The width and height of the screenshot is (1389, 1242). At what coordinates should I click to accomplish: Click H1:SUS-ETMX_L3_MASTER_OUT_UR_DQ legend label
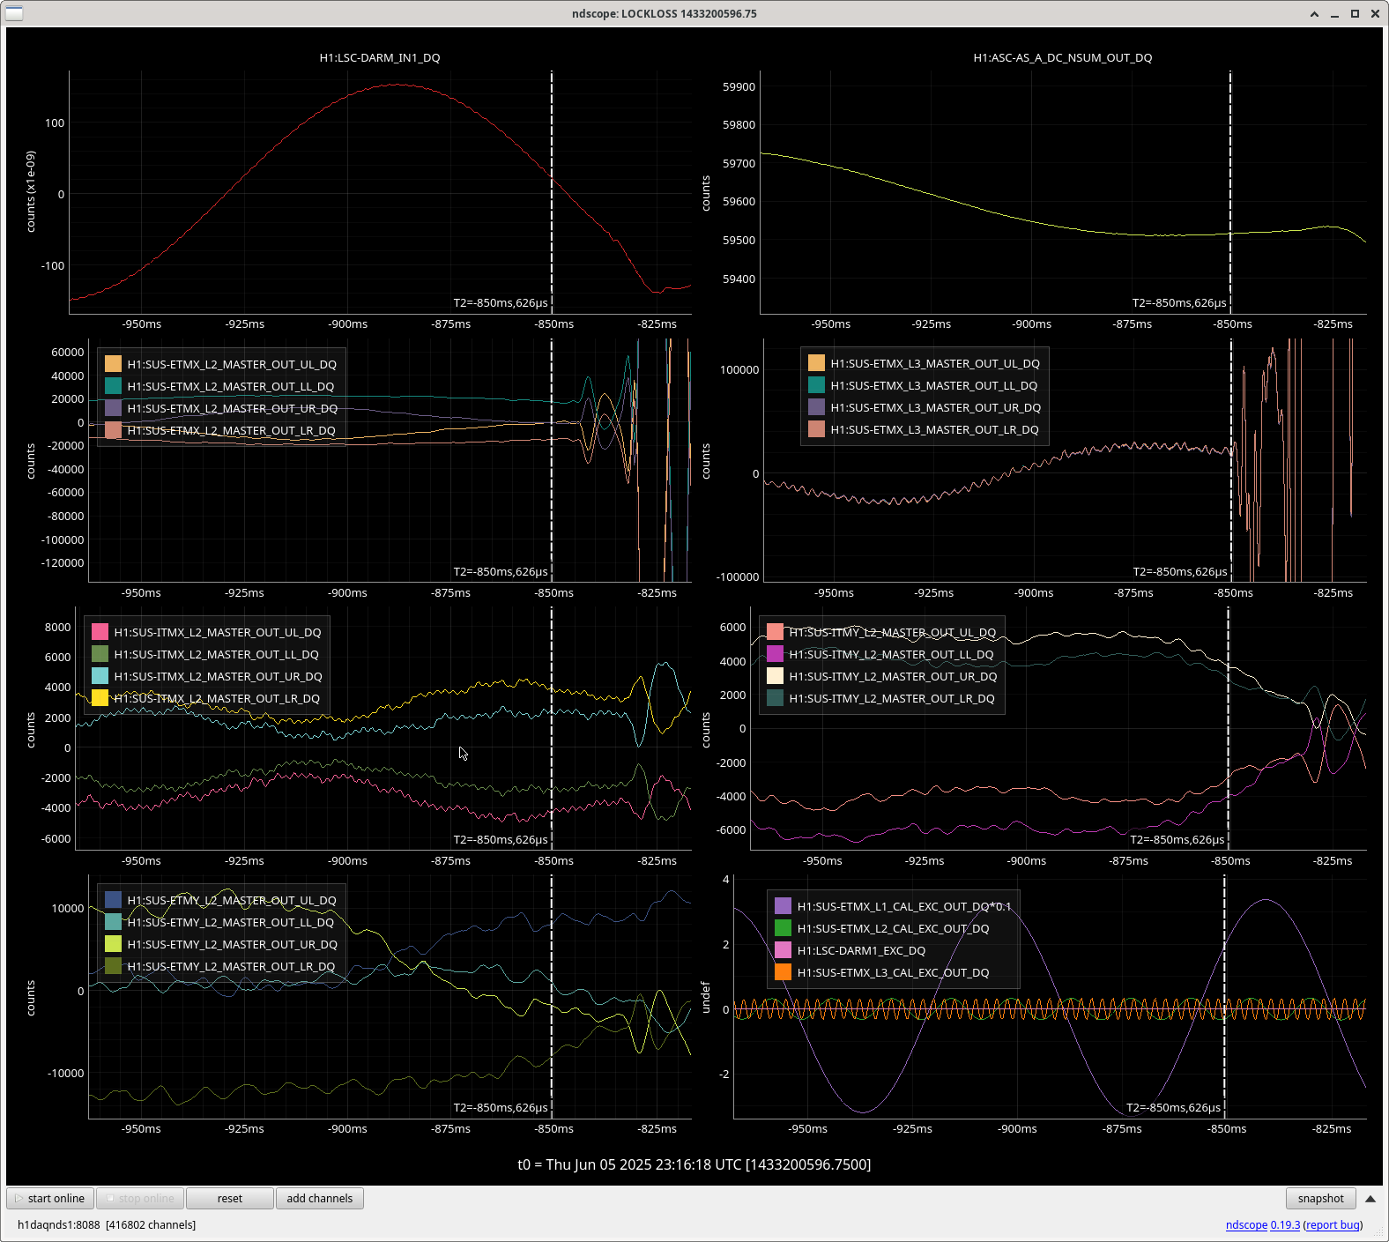[x=936, y=407]
